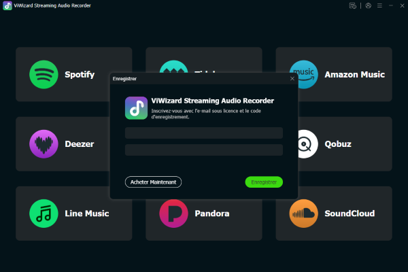Select the Line Music label text

[87, 214]
